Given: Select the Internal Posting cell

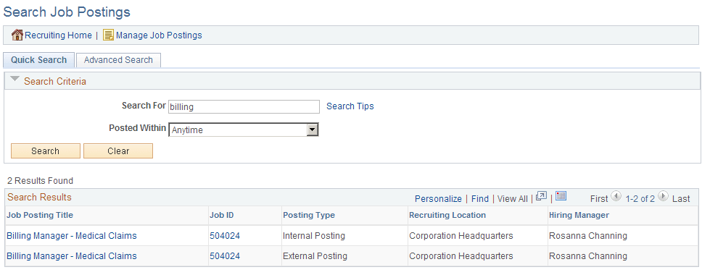Looking at the screenshot, I should [314, 236].
